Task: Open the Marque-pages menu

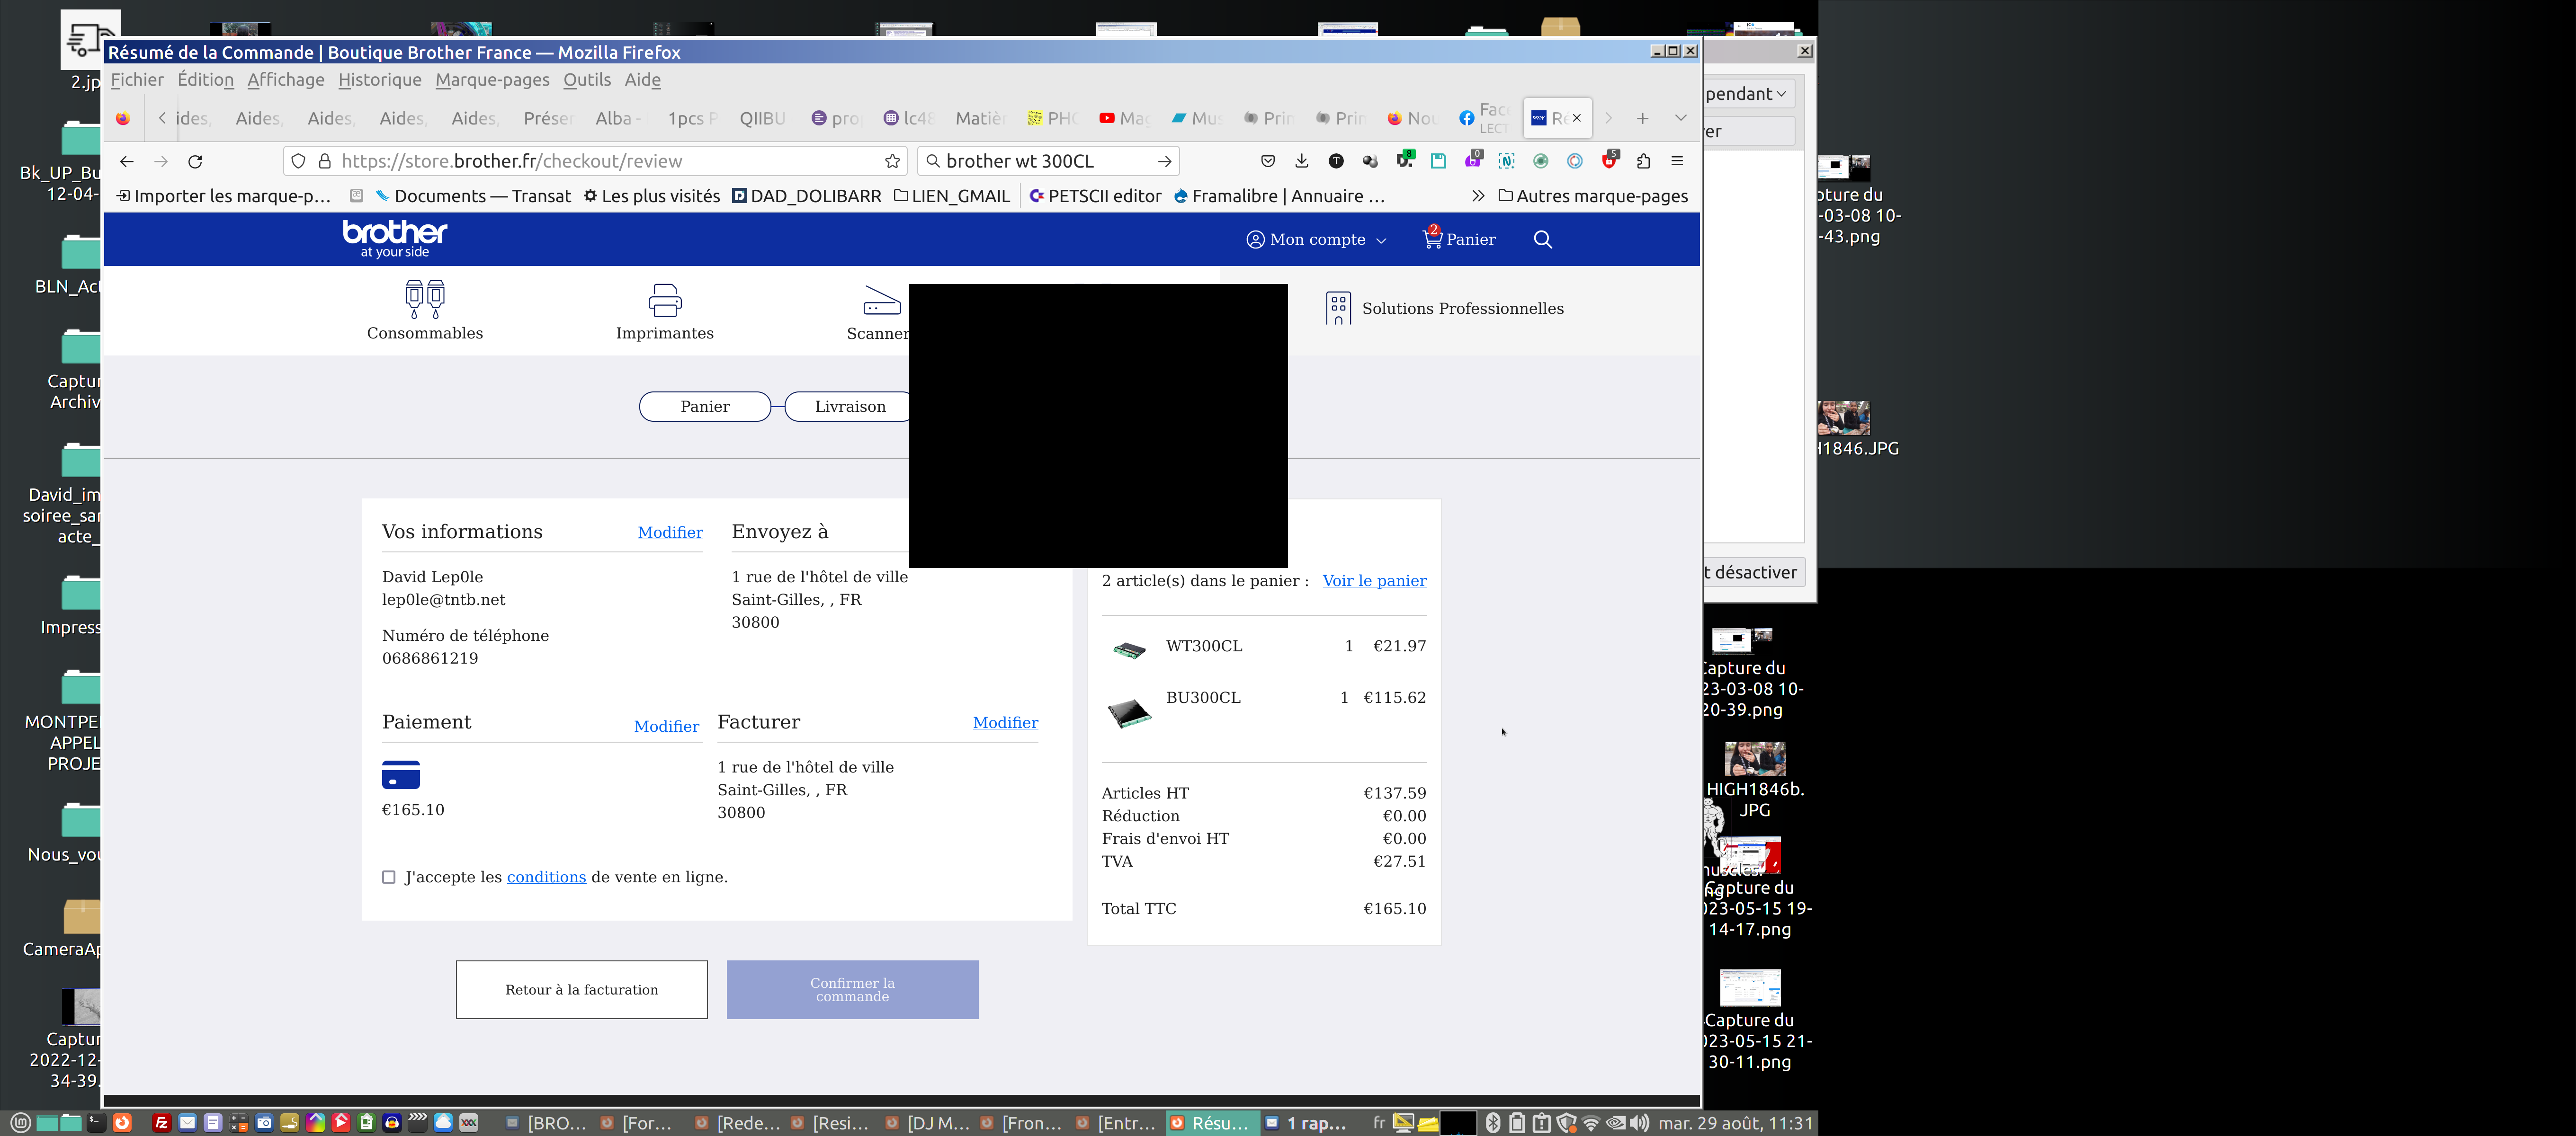Action: pyautogui.click(x=492, y=80)
